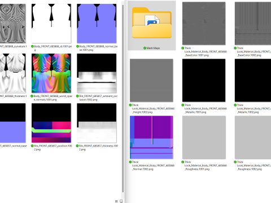271x203 pixels.
Task: Click file name ending _Metallic.1001.png
Action: click(x=206, y=109)
